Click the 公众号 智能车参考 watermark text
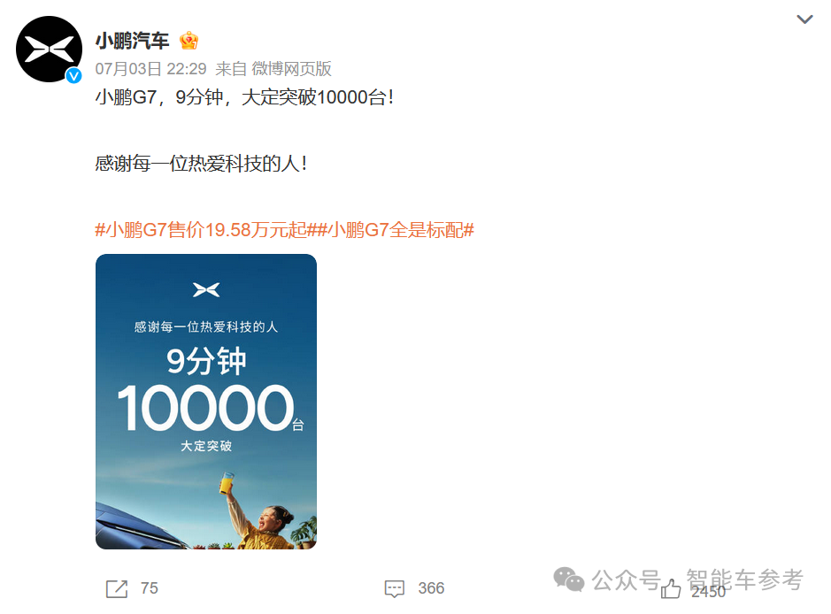 [697, 579]
